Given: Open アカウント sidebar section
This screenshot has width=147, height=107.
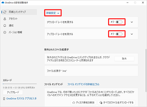Looking at the screenshot, I should (13, 19).
